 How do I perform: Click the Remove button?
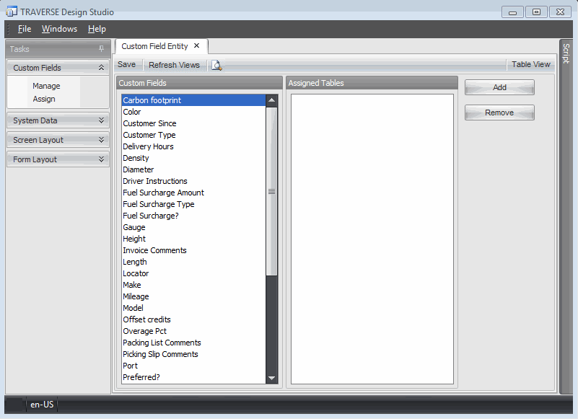tap(499, 113)
